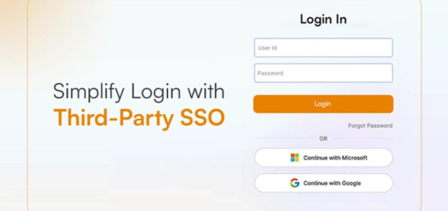Click the Login In heading
The height and width of the screenshot is (211, 448).
coord(323,19)
